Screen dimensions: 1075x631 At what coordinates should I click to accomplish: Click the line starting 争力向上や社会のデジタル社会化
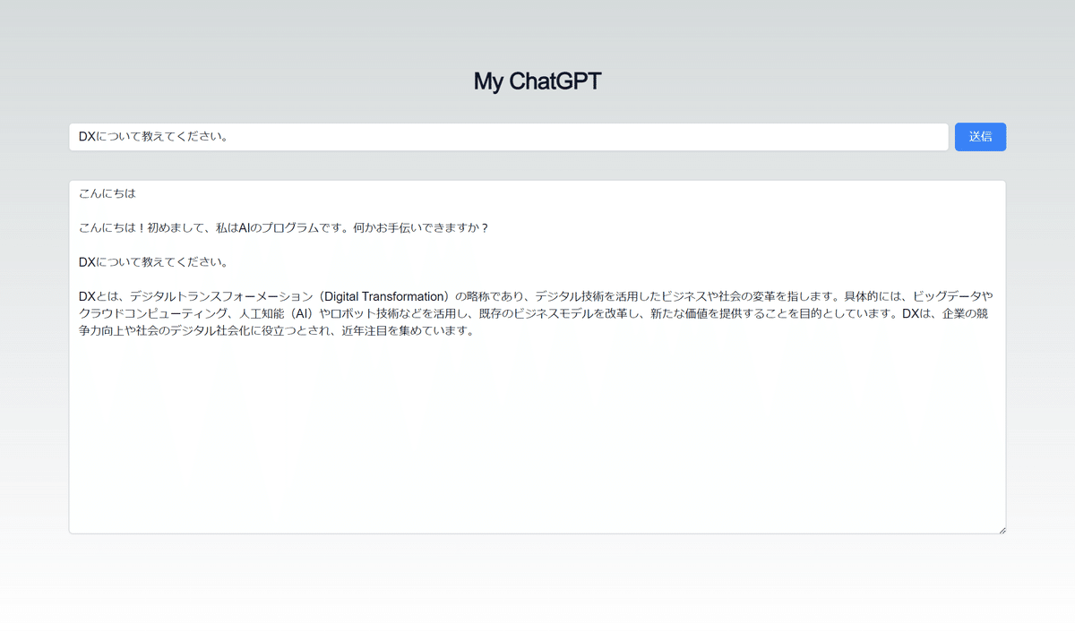[x=276, y=331]
